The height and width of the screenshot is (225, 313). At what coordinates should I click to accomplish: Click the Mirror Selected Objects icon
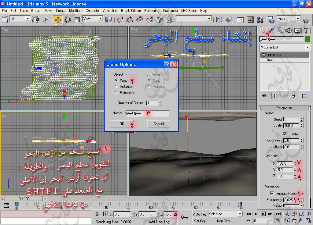tap(219, 20)
